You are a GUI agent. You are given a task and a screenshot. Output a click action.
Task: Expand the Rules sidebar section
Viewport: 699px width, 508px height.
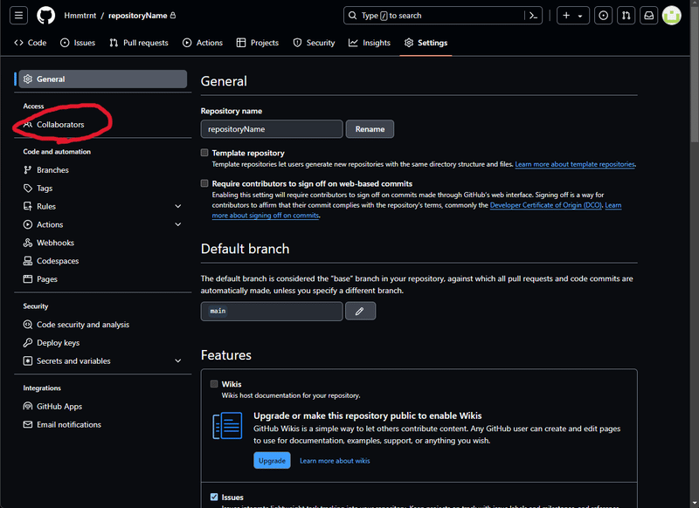178,207
